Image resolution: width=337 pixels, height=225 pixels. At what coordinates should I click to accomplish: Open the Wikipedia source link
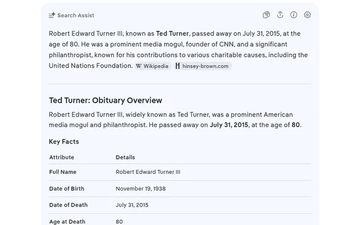[x=152, y=66]
